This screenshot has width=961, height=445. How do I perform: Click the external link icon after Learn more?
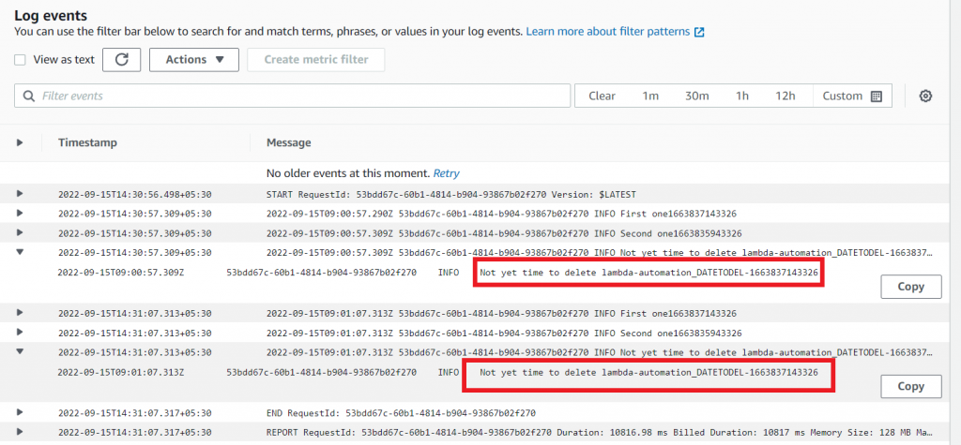pos(698,32)
